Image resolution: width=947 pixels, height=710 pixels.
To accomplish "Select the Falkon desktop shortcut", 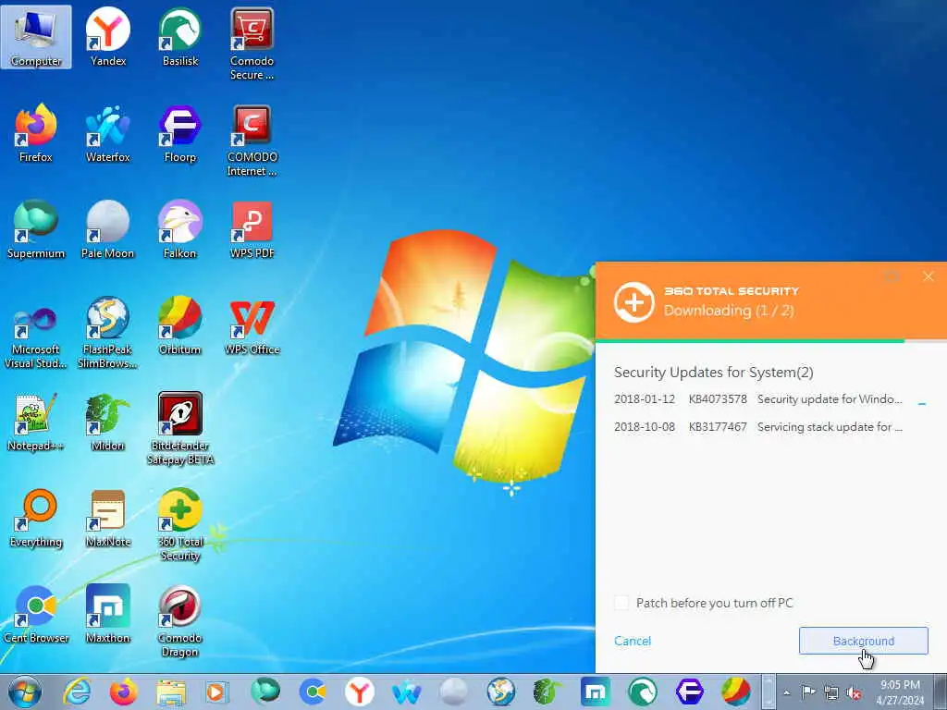I will (x=180, y=229).
